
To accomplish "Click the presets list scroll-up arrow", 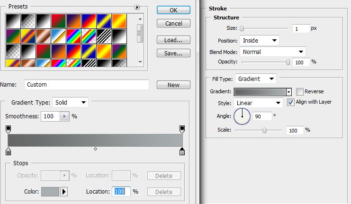I will [x=140, y=19].
